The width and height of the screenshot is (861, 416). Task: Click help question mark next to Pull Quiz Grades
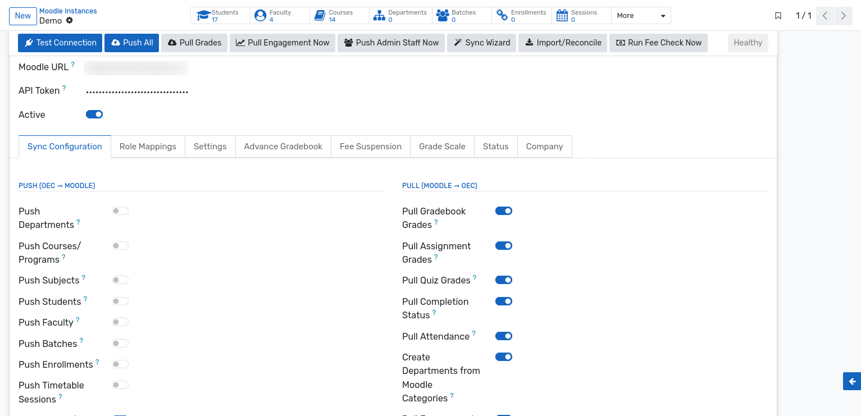tap(475, 278)
